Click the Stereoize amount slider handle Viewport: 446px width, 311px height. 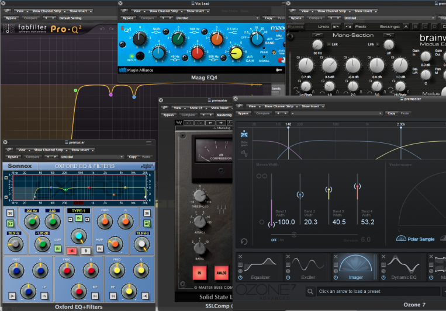click(x=294, y=235)
